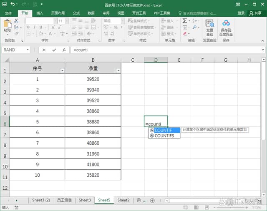Click the Save icon in quick access toolbar
Viewport: 267px width, 211px height.
pyautogui.click(x=4, y=5)
